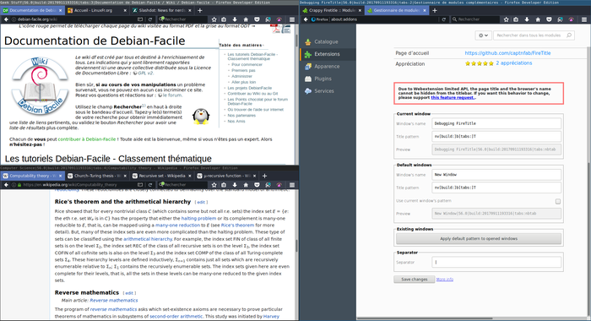The image size is (591, 321).
Task: Select Apparence in add-ons sidebar
Action: [x=328, y=67]
